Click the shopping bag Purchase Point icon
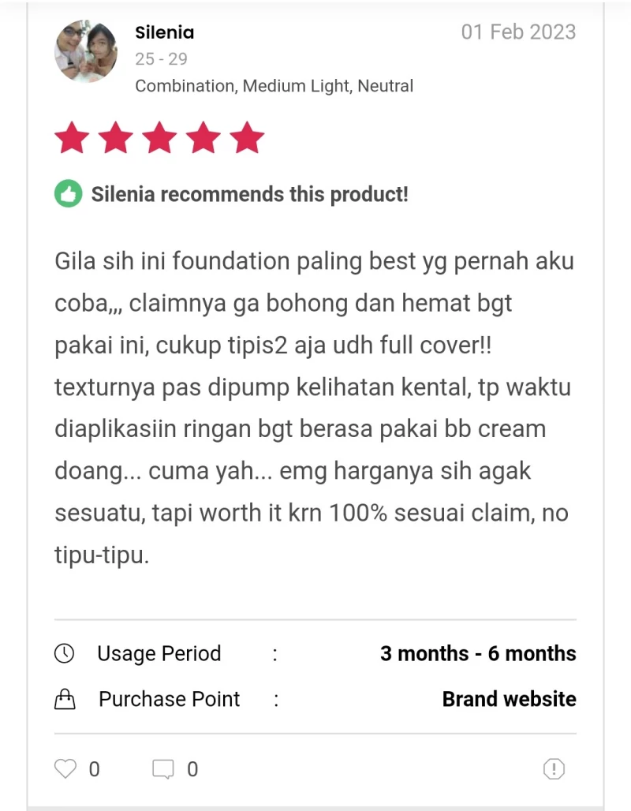Viewport: 631px width, 811px height. point(65,699)
